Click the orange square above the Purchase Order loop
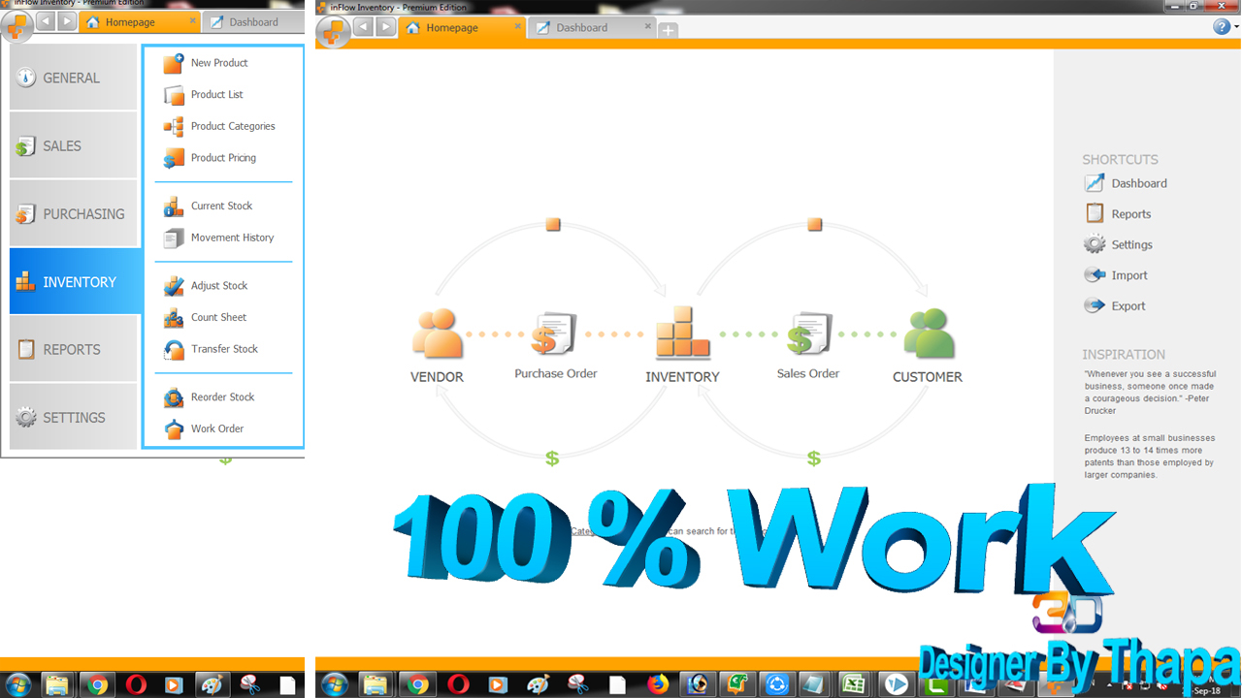This screenshot has height=698, width=1242. [x=553, y=224]
